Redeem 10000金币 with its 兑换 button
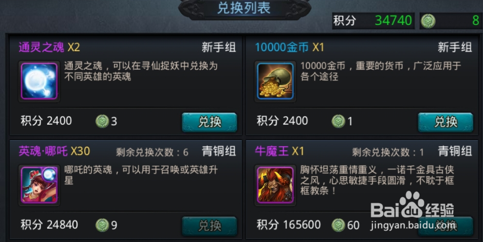 pos(445,122)
